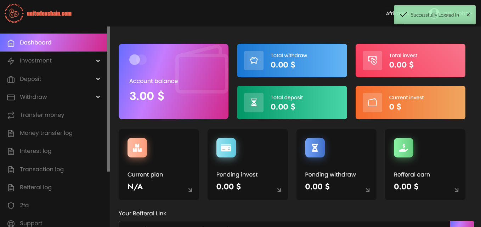Expand the Deposit submenu chevron

tap(98, 79)
